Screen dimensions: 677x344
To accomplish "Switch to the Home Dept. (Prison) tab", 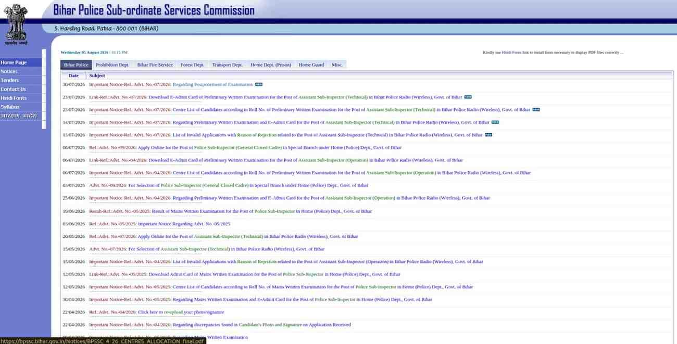I will click(x=271, y=65).
